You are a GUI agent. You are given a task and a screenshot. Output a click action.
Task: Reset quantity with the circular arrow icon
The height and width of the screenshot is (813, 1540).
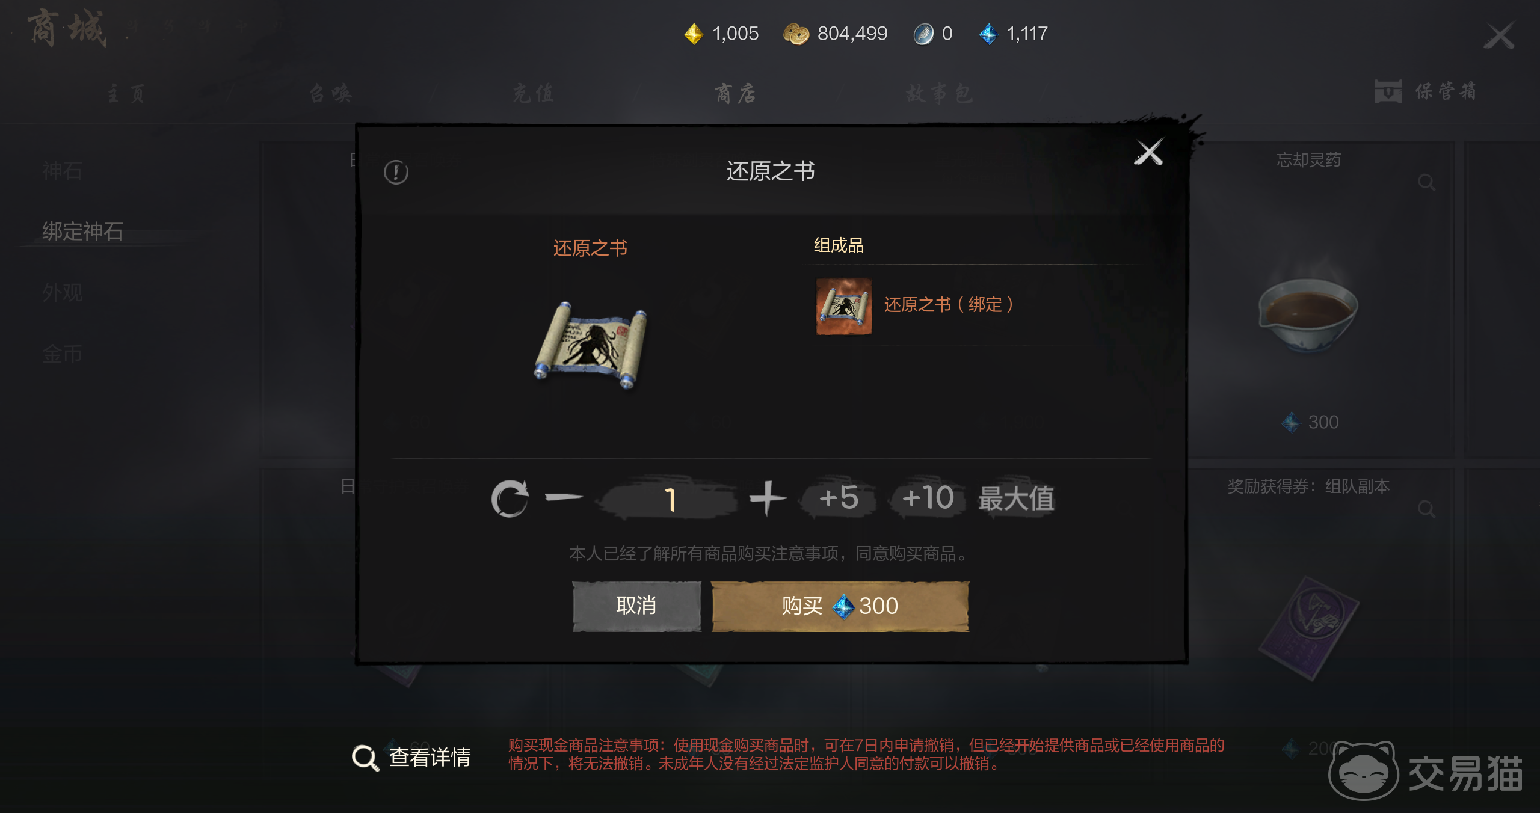[510, 499]
